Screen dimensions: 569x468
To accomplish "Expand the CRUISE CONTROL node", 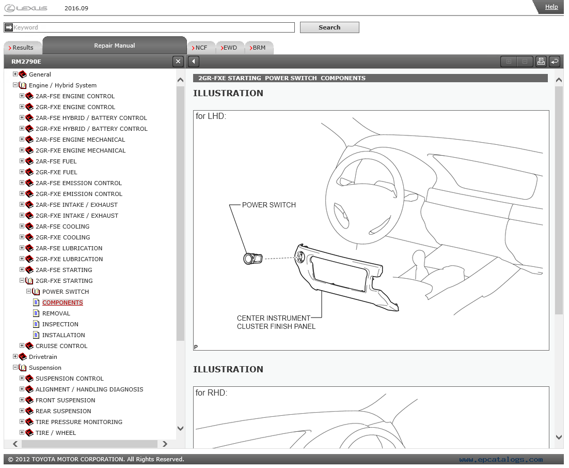I will pos(22,345).
